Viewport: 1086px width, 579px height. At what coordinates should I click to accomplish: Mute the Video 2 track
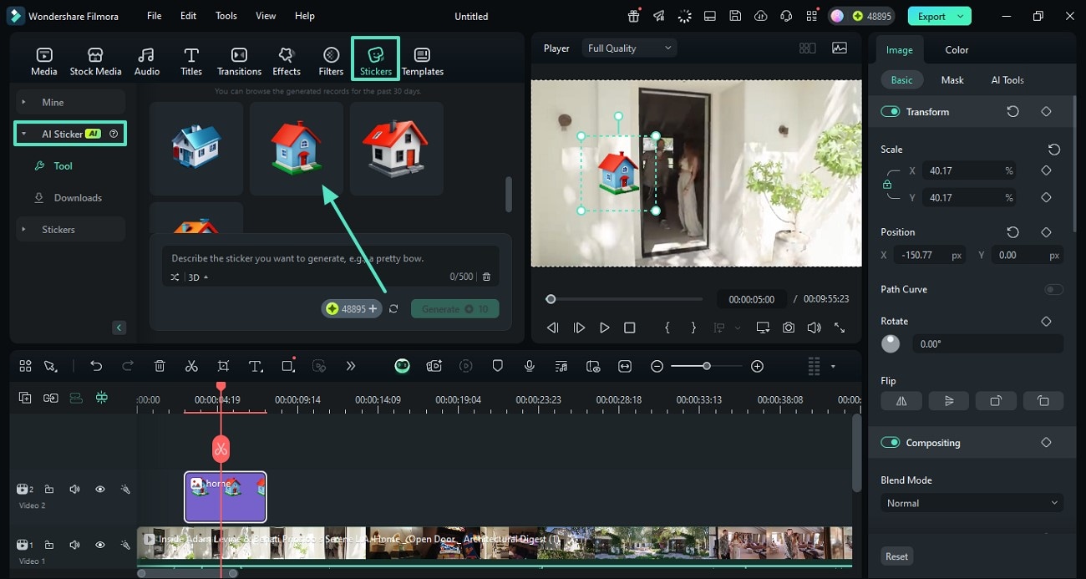74,490
